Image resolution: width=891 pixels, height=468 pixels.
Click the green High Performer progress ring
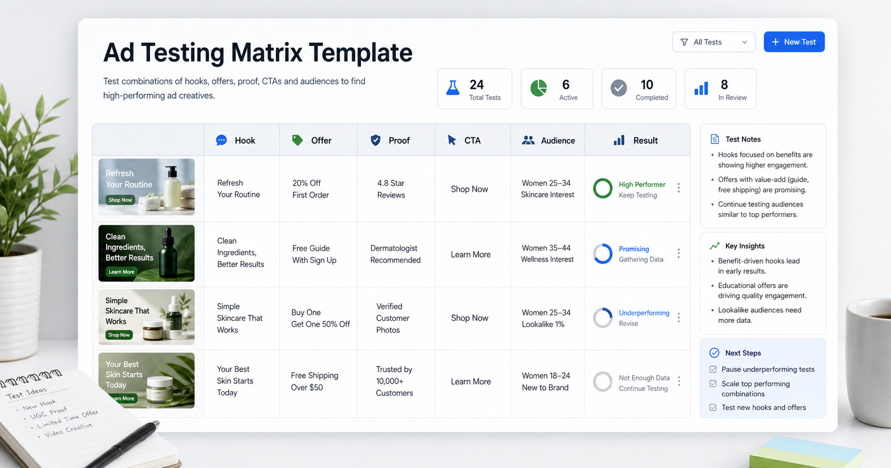pyautogui.click(x=603, y=188)
